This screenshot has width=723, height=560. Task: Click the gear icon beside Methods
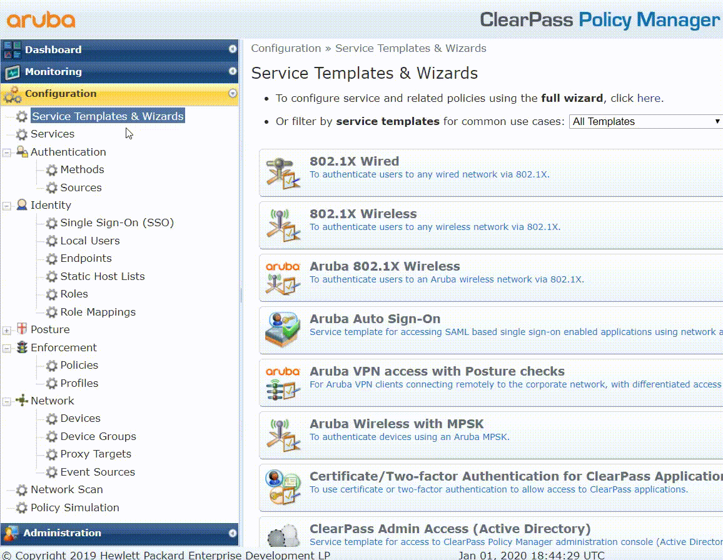pos(52,170)
